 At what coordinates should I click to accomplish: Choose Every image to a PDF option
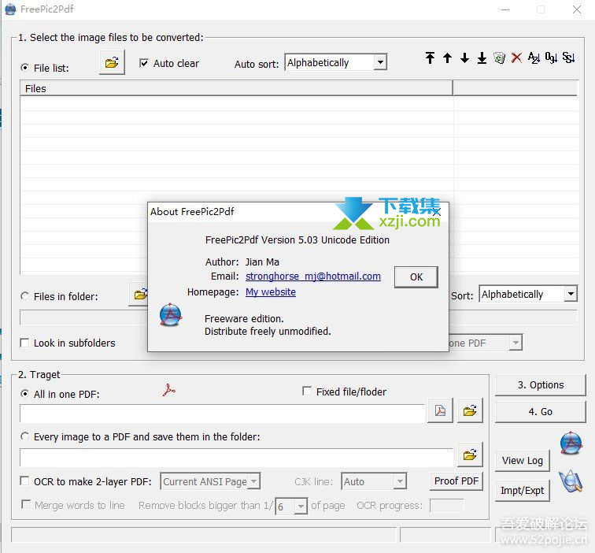click(24, 436)
